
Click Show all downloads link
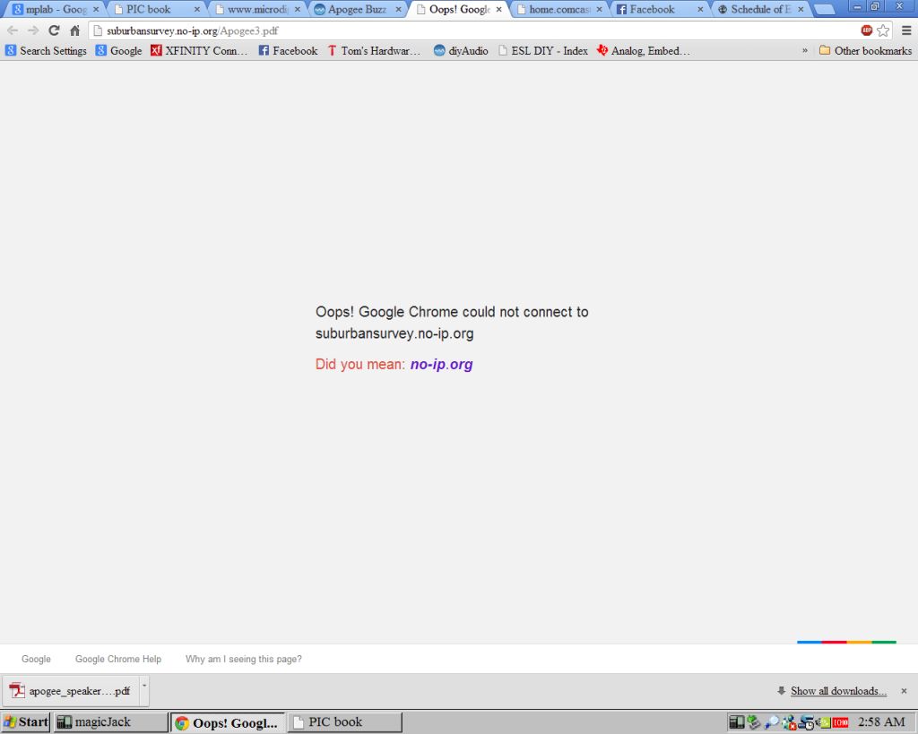[x=838, y=691]
